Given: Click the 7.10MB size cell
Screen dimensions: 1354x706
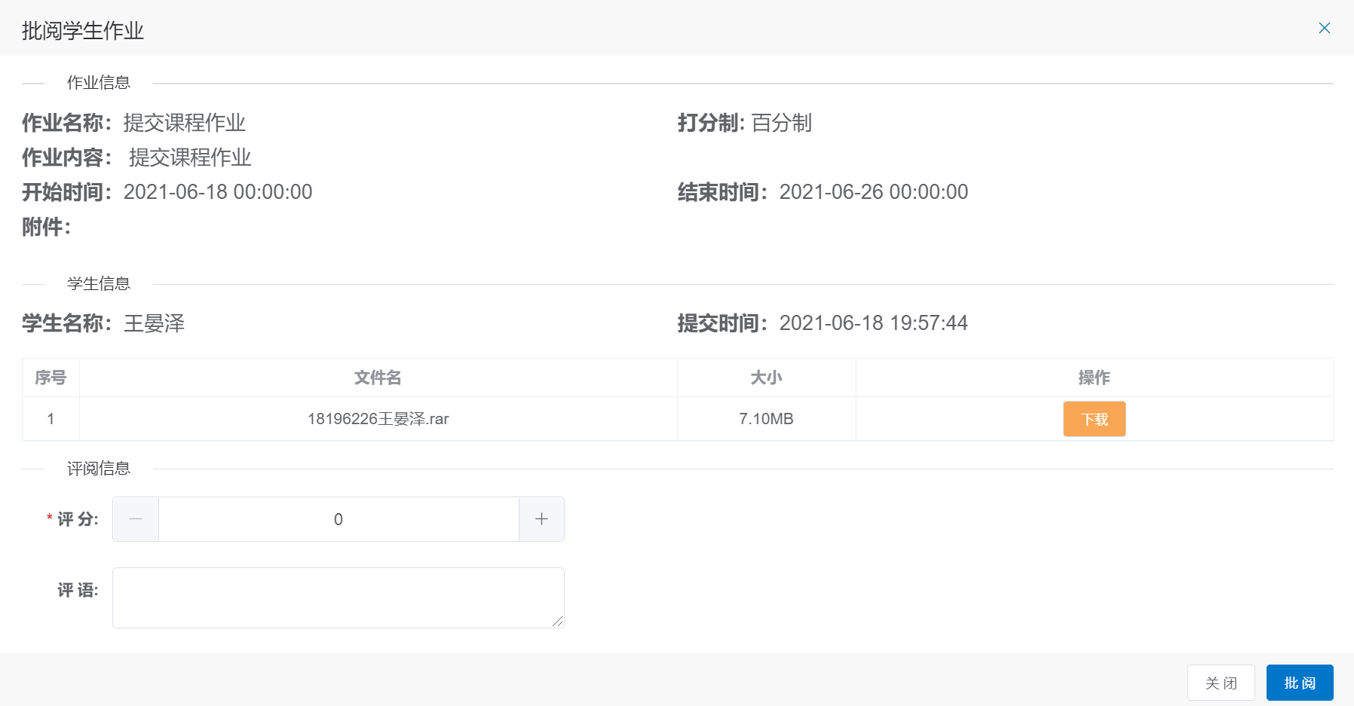Looking at the screenshot, I should (766, 419).
